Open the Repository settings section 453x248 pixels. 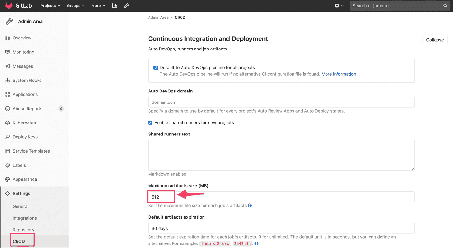click(23, 229)
